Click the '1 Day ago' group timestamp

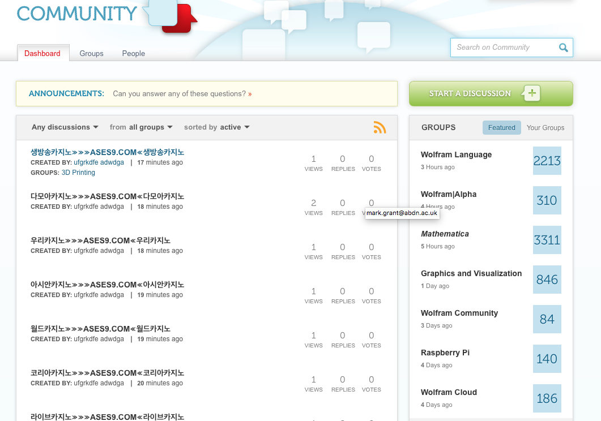point(435,286)
